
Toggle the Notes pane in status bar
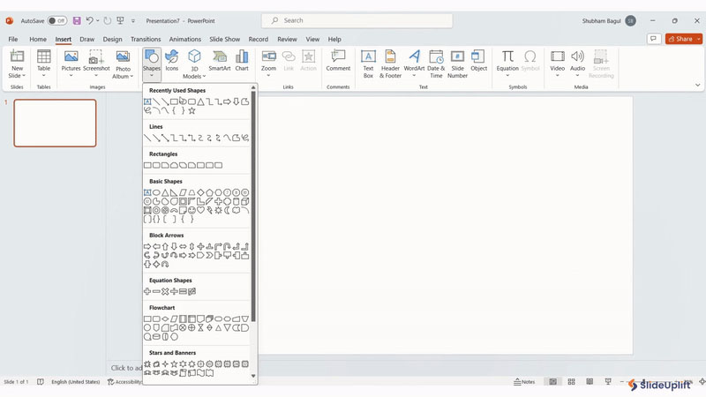(x=524, y=382)
